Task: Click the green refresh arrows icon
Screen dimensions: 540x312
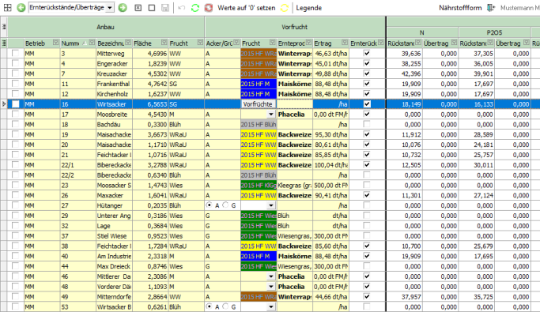Action: coord(195,8)
